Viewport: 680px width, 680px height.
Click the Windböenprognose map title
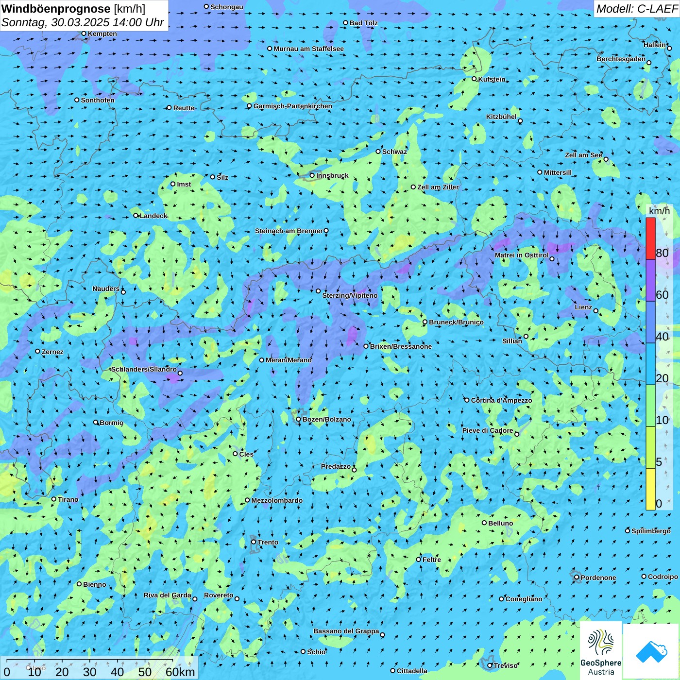(x=73, y=9)
